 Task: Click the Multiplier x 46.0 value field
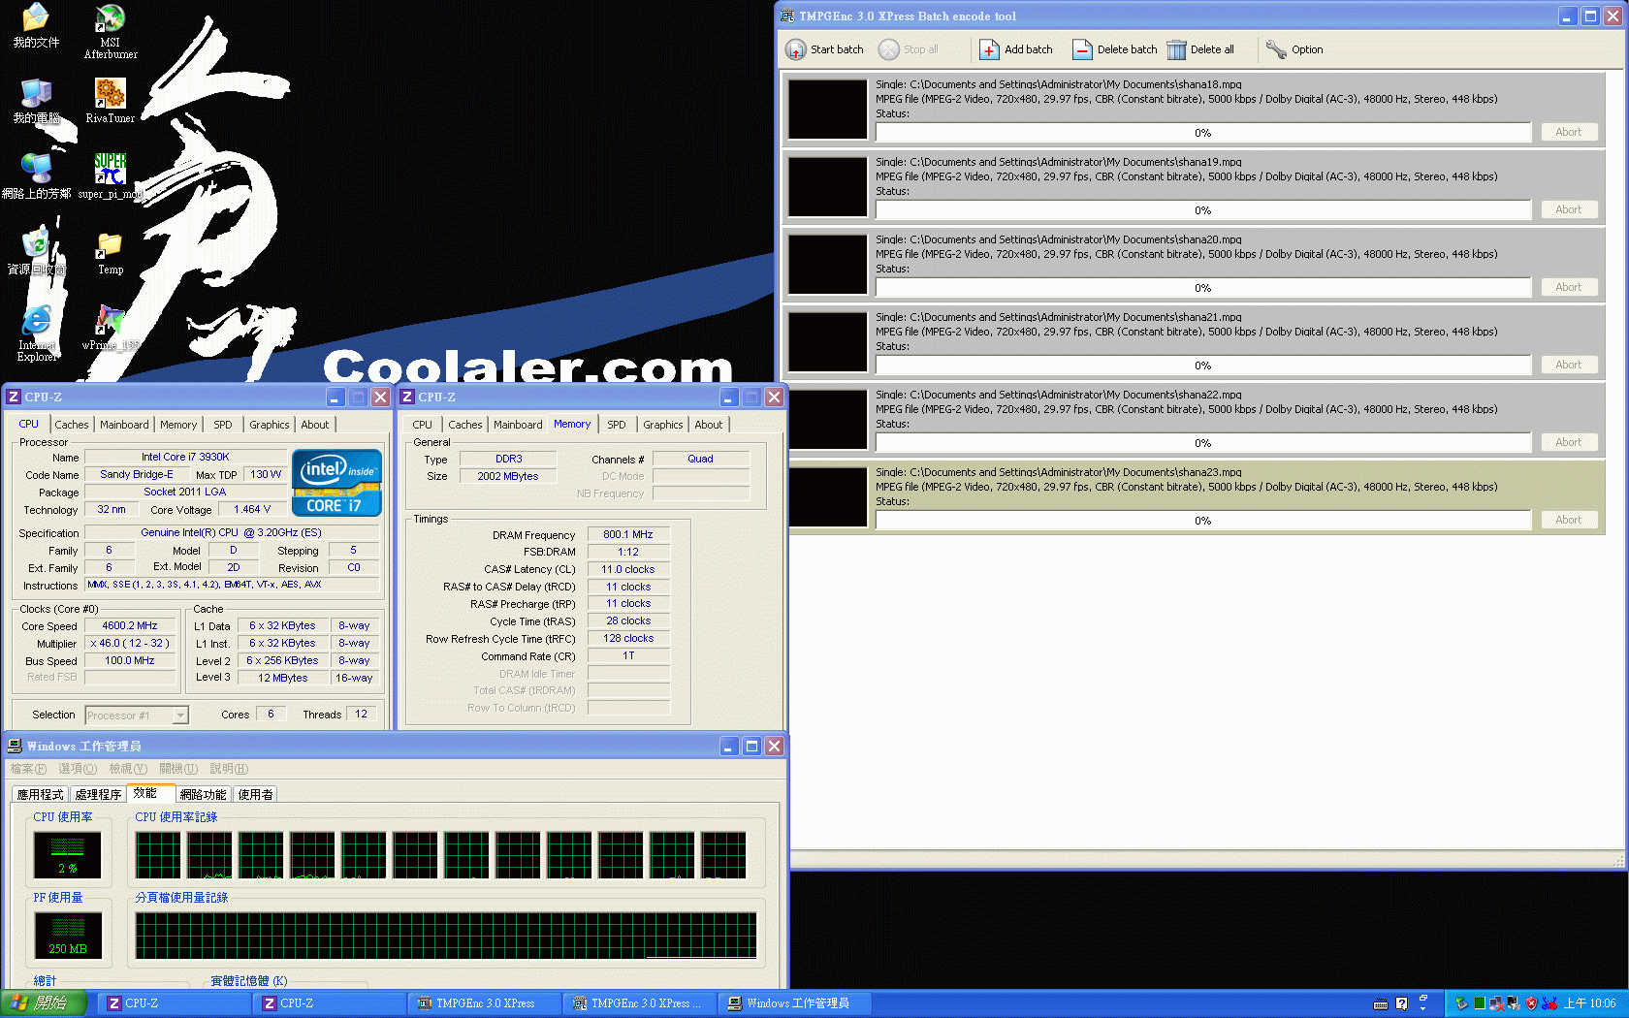click(x=130, y=644)
